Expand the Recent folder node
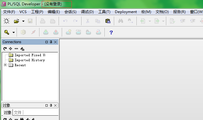The image size is (203, 120). click(x=5, y=65)
